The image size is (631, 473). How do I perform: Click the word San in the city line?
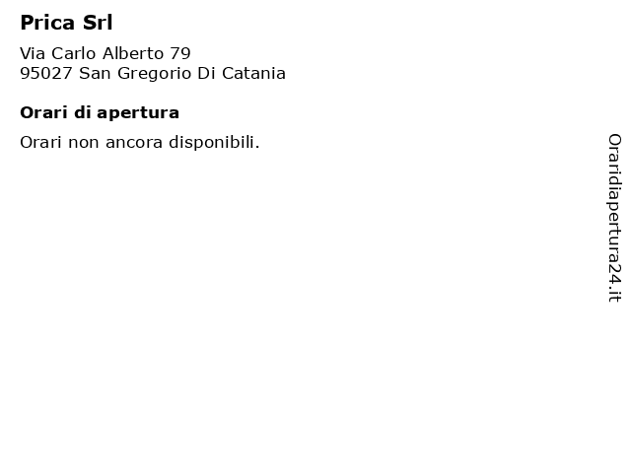pos(95,74)
